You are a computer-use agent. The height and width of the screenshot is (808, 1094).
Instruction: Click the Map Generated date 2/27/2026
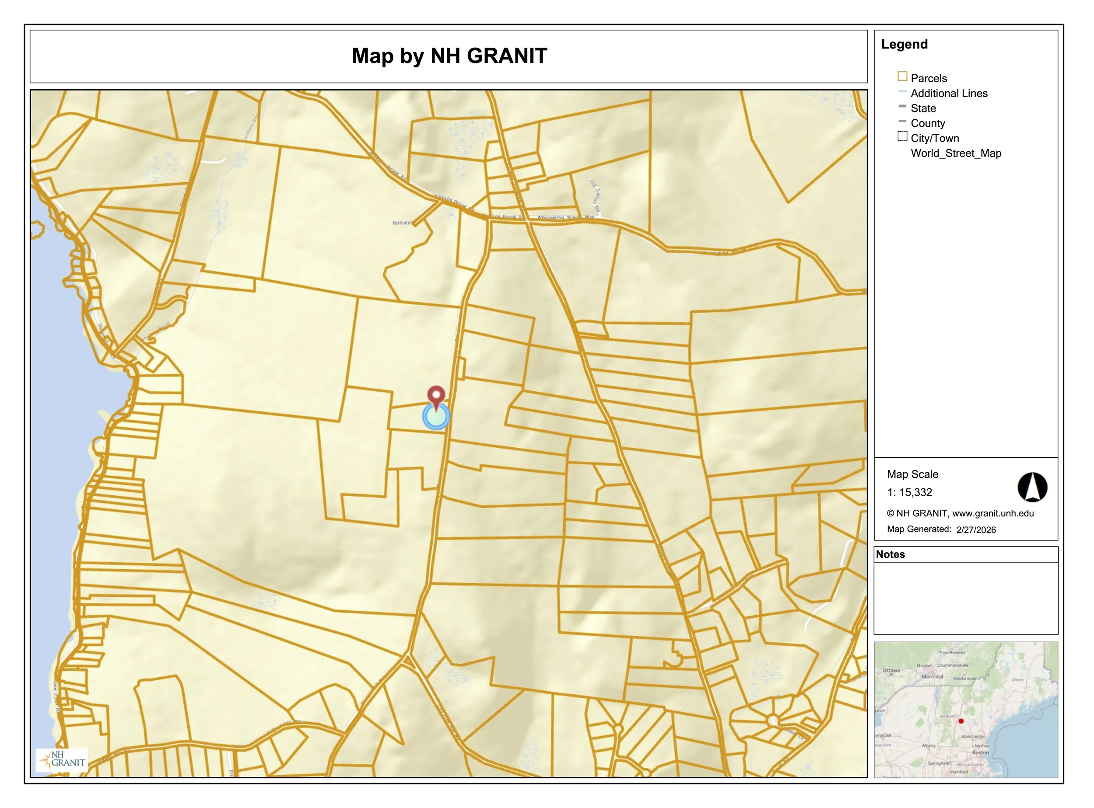(x=975, y=529)
